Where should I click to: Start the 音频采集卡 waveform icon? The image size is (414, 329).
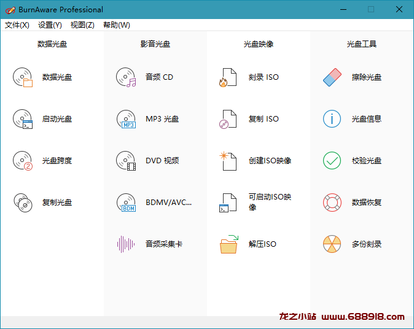pos(126,244)
